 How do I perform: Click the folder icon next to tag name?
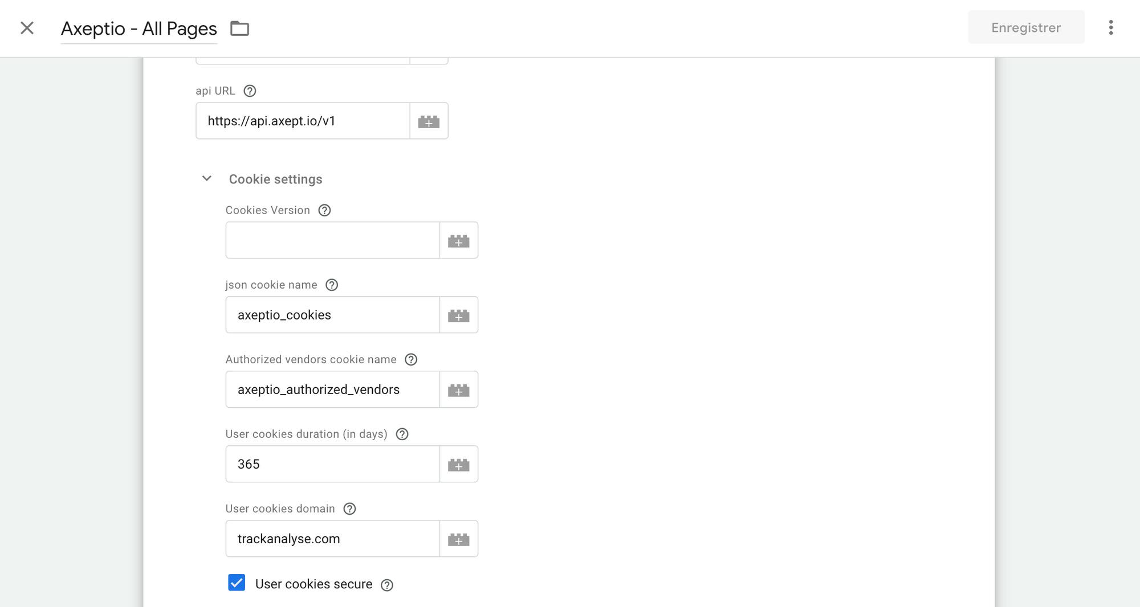point(239,28)
